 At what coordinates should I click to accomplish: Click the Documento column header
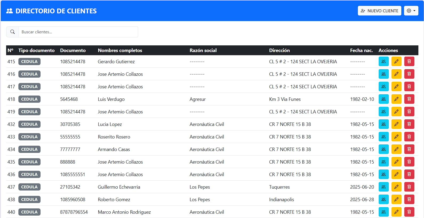tap(73, 50)
